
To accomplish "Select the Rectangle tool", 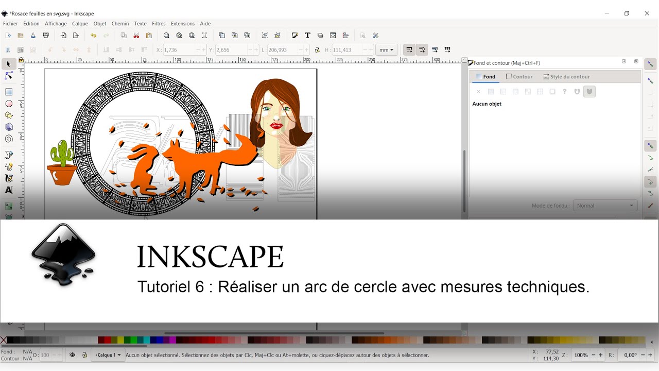I will (x=9, y=92).
